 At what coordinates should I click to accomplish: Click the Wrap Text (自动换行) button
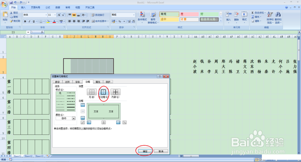coord(98,15)
